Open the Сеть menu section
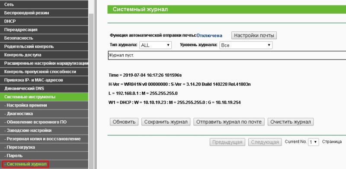Viewport: 346px width, 169px height. [44, 4]
